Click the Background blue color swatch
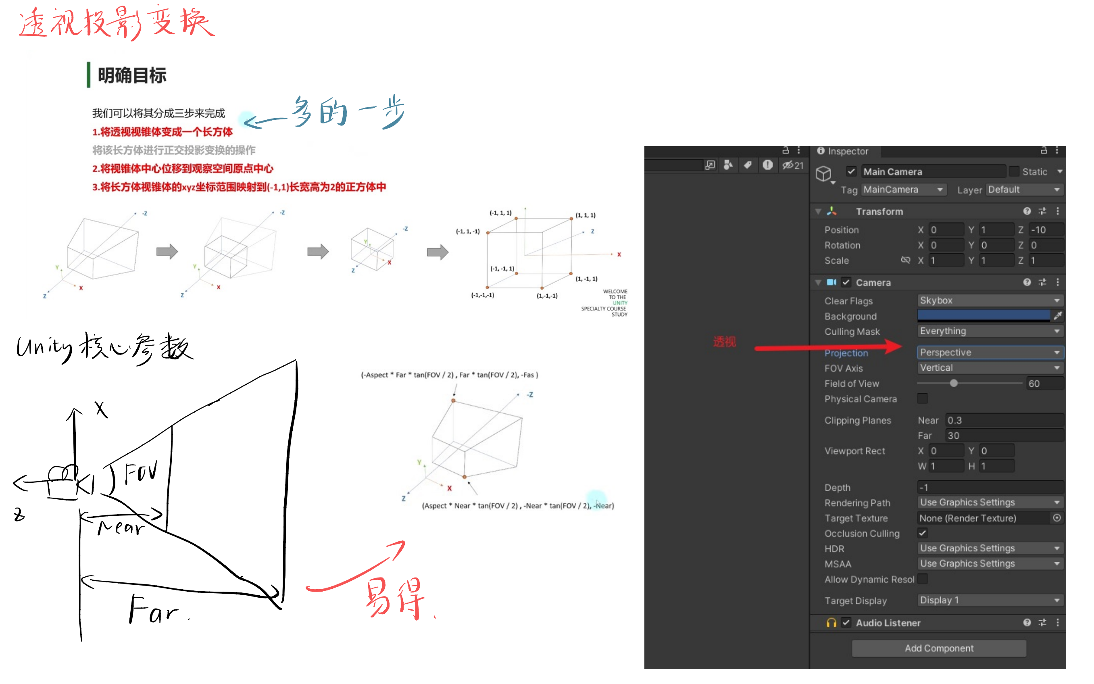Image resolution: width=1094 pixels, height=684 pixels. coord(983,315)
